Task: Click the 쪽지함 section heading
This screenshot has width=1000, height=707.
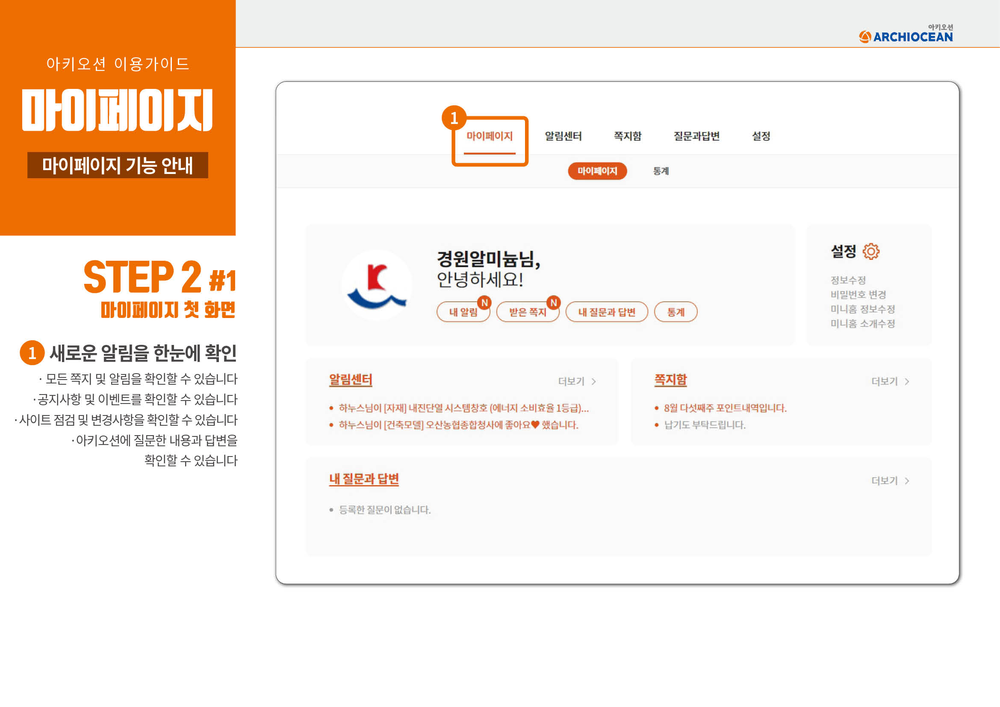Action: [670, 380]
